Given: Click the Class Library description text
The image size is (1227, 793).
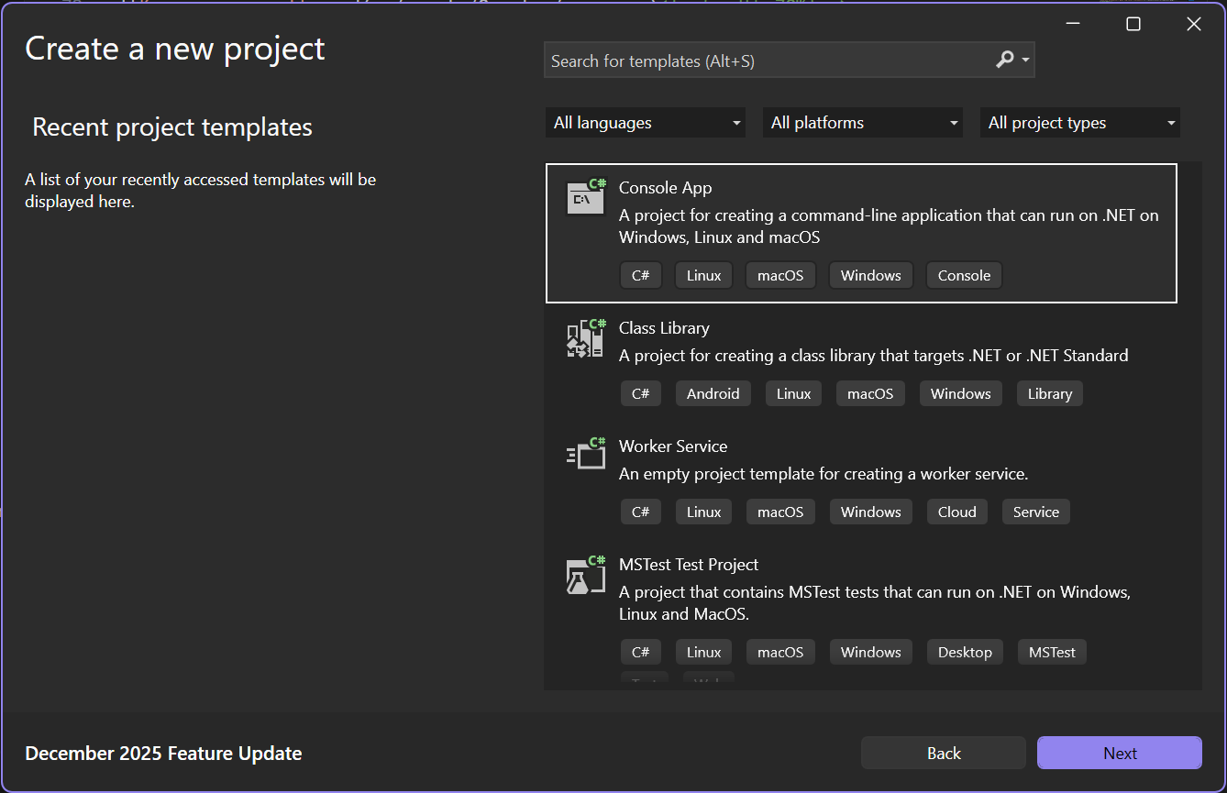Looking at the screenshot, I should click(x=874, y=356).
